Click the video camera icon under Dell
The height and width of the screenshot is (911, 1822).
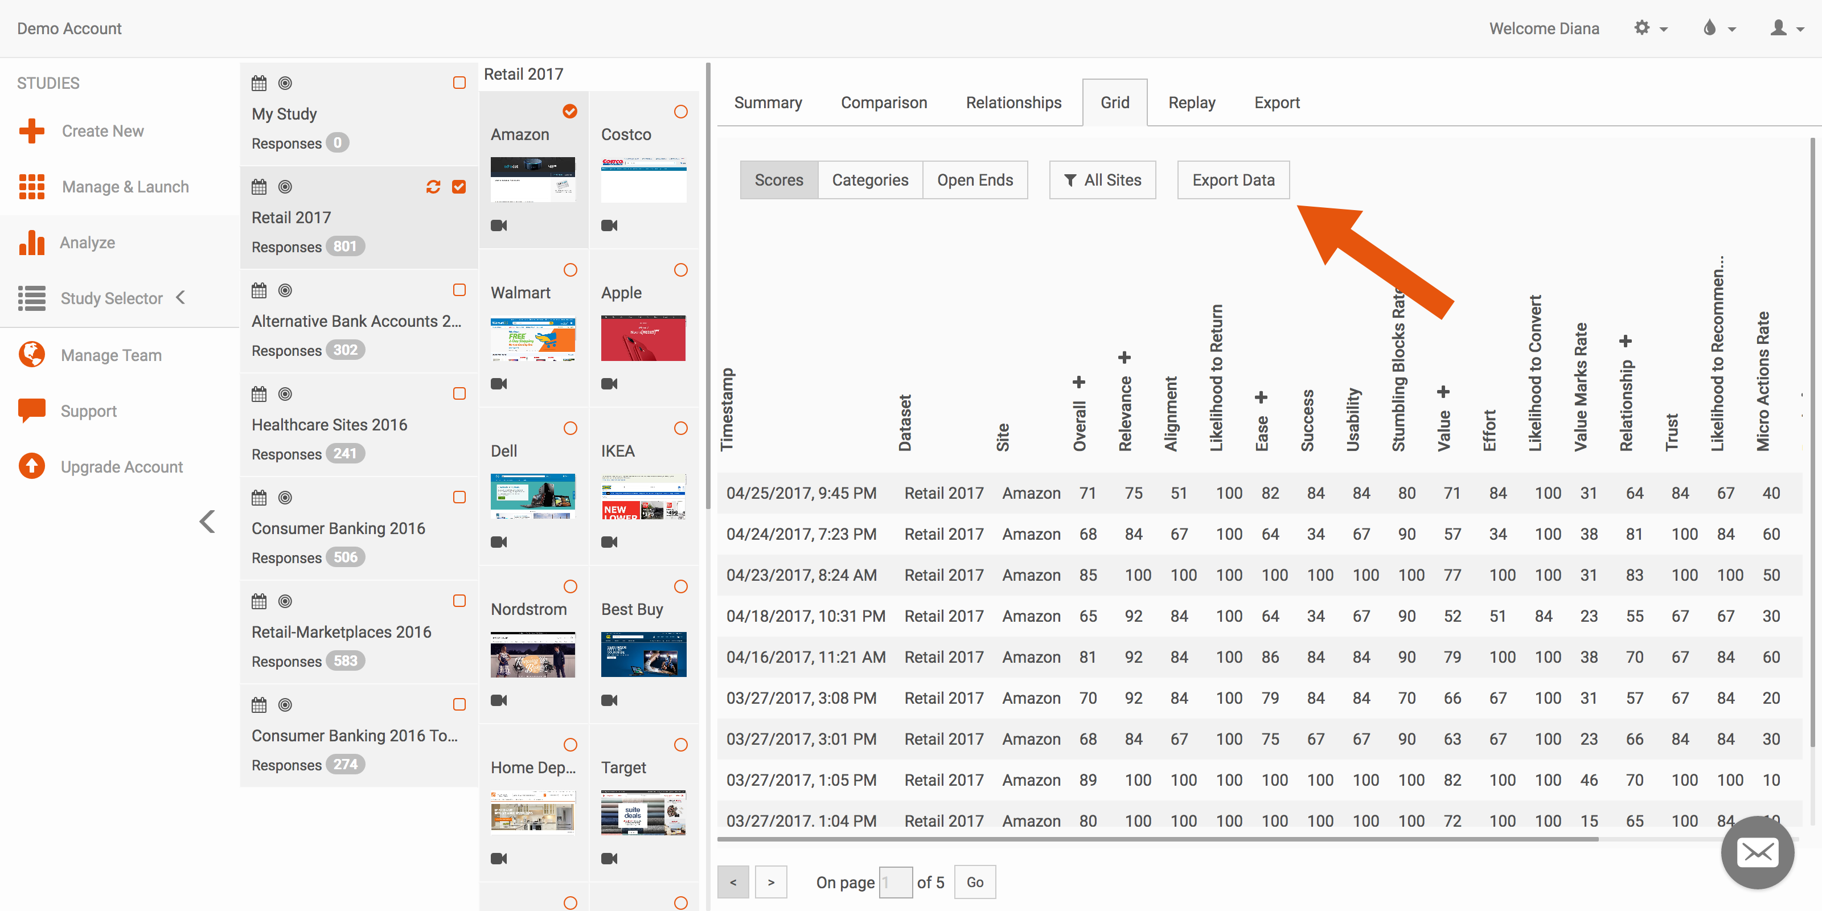pyautogui.click(x=499, y=543)
